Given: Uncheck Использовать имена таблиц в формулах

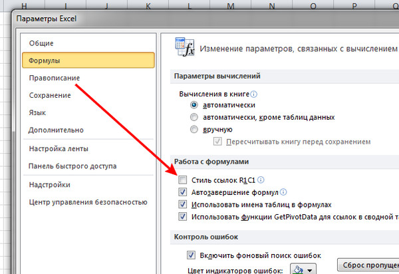Looking at the screenshot, I should coord(182,204).
